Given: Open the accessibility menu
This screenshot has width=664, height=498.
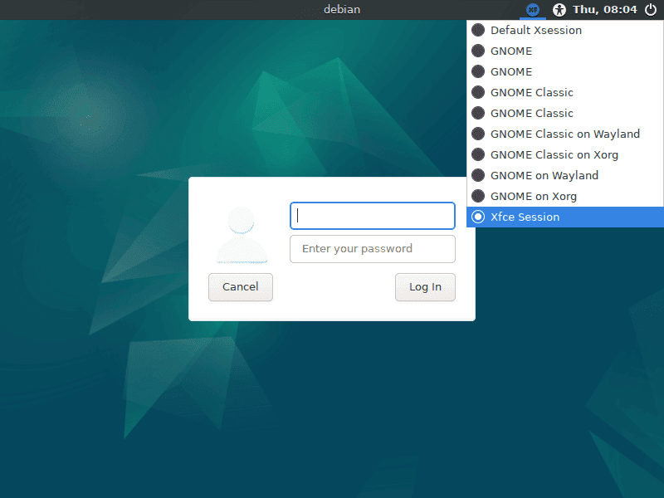Looking at the screenshot, I should [x=559, y=10].
